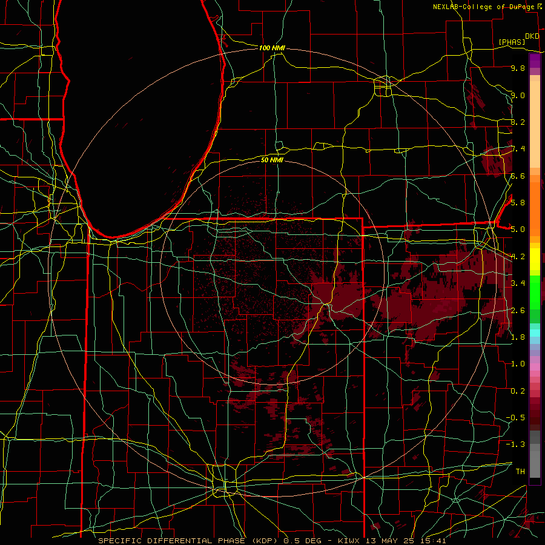Click the [PHAS] legend heading
Screen dimensions: 545x545
pos(512,42)
